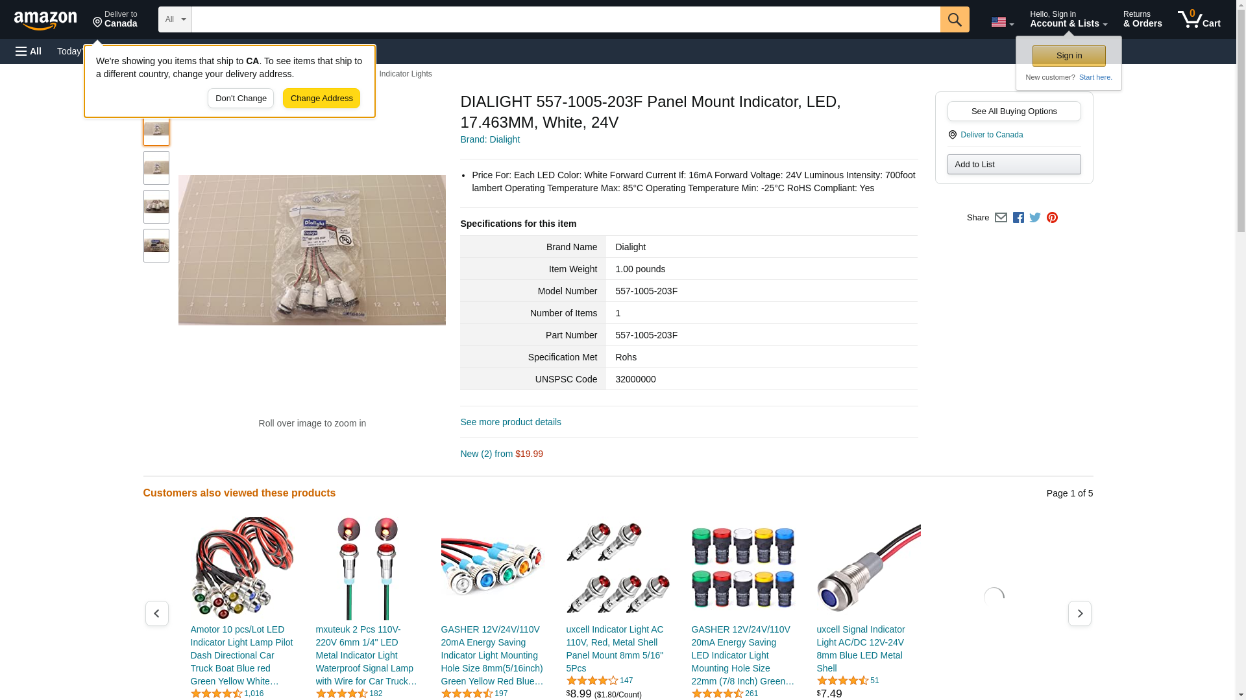Share product via email icon
Viewport: 1246px width, 700px height.
click(1001, 218)
